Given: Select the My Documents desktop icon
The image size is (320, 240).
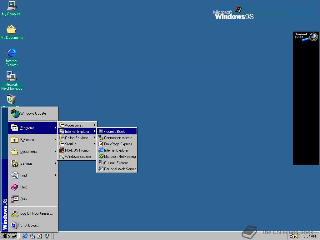Looking at the screenshot, I should click(12, 32).
